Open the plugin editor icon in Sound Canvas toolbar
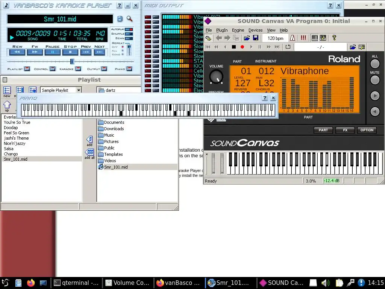 click(208, 38)
